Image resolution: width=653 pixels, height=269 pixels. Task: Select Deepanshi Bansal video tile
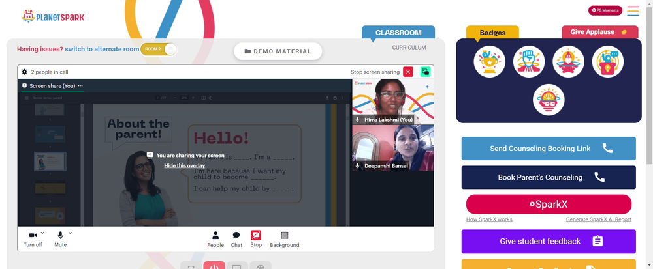(393, 148)
